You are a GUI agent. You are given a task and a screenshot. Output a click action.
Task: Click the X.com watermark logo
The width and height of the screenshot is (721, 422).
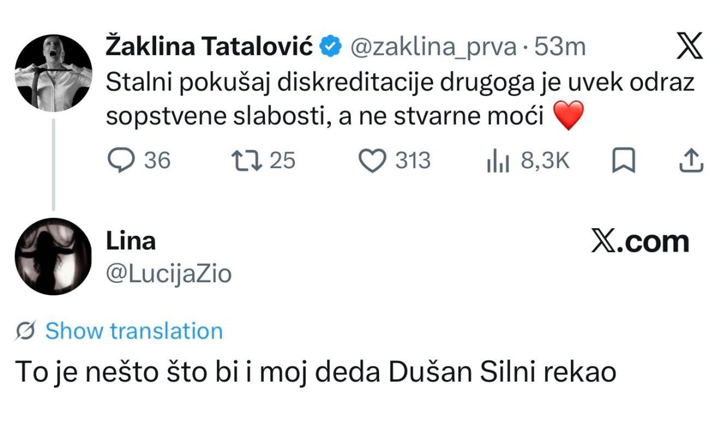[640, 241]
